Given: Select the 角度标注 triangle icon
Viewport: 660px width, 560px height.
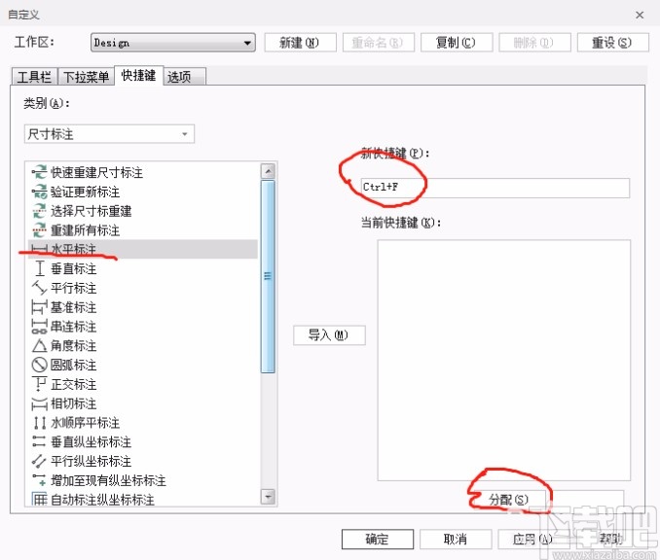Looking at the screenshot, I should 39,345.
